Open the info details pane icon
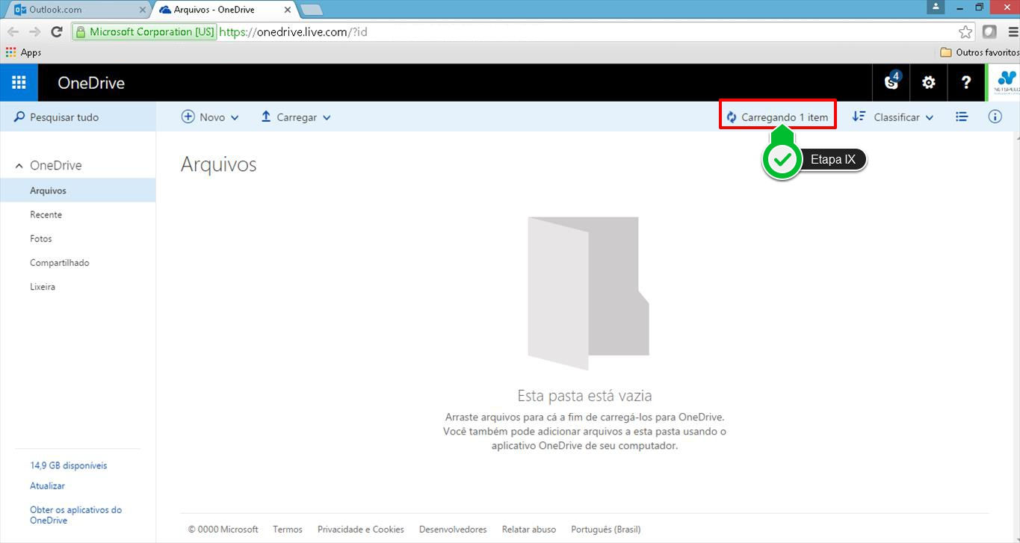Image resolution: width=1020 pixels, height=543 pixels. (995, 117)
